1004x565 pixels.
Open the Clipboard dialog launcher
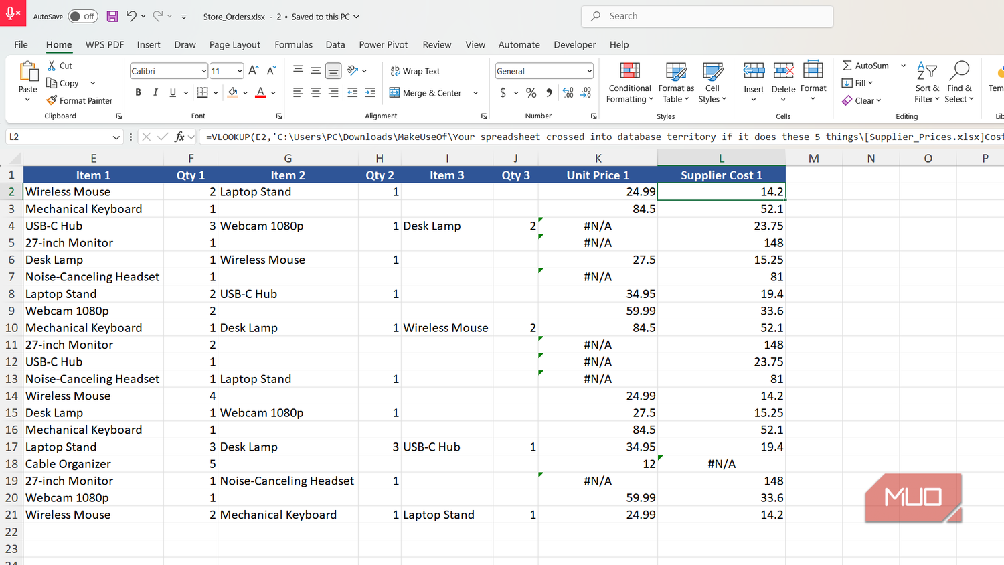pos(118,116)
